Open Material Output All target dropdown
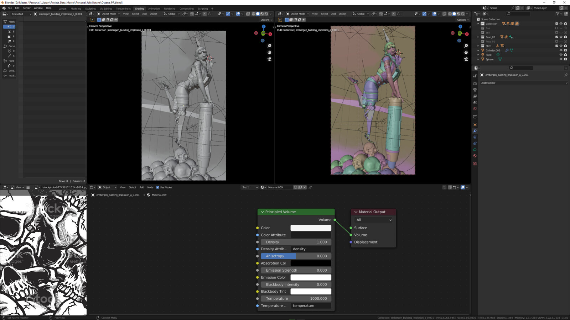570x320 pixels. pos(374,220)
